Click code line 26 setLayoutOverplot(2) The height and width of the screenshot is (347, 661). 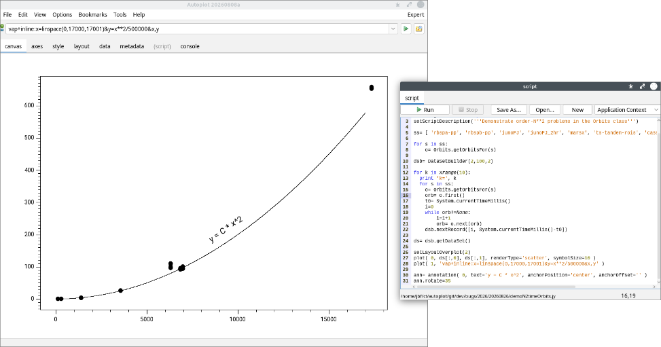pyautogui.click(x=442, y=252)
